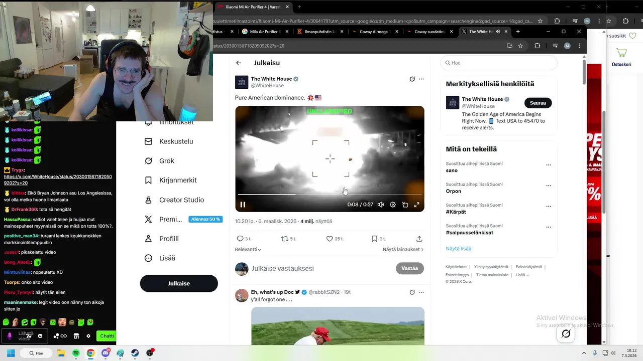Open the chat settings gear icon
This screenshot has height=361, width=643.
pos(88,336)
